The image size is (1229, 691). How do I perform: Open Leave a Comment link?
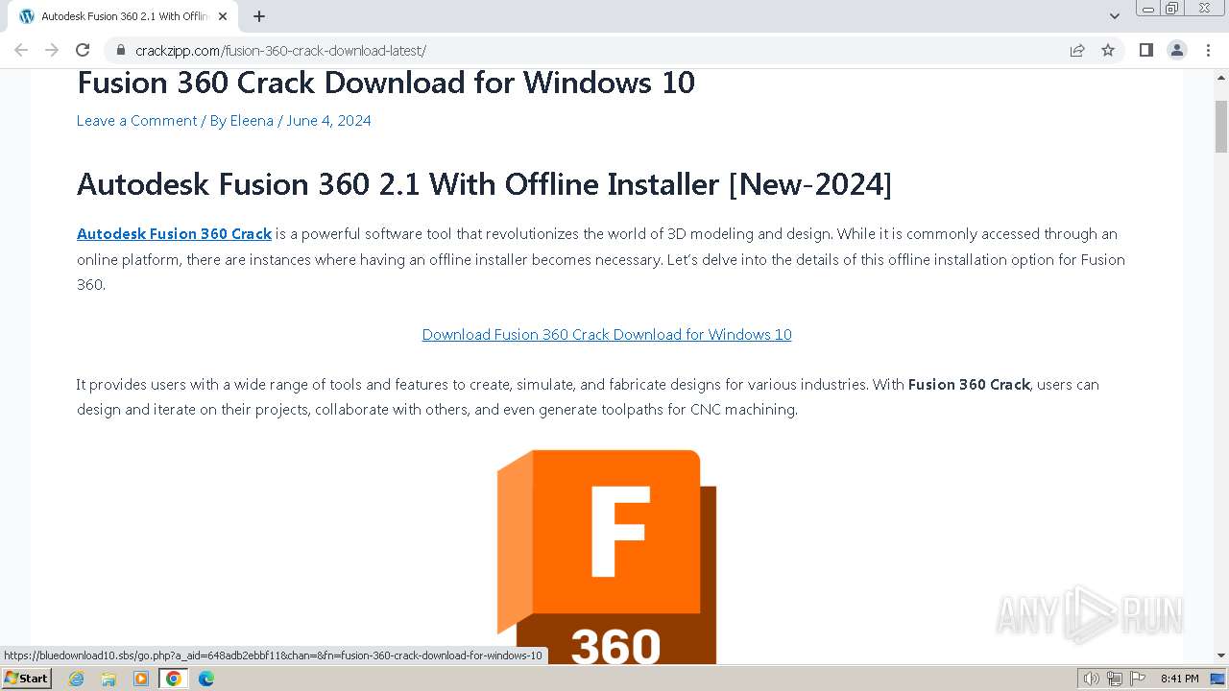[136, 120]
